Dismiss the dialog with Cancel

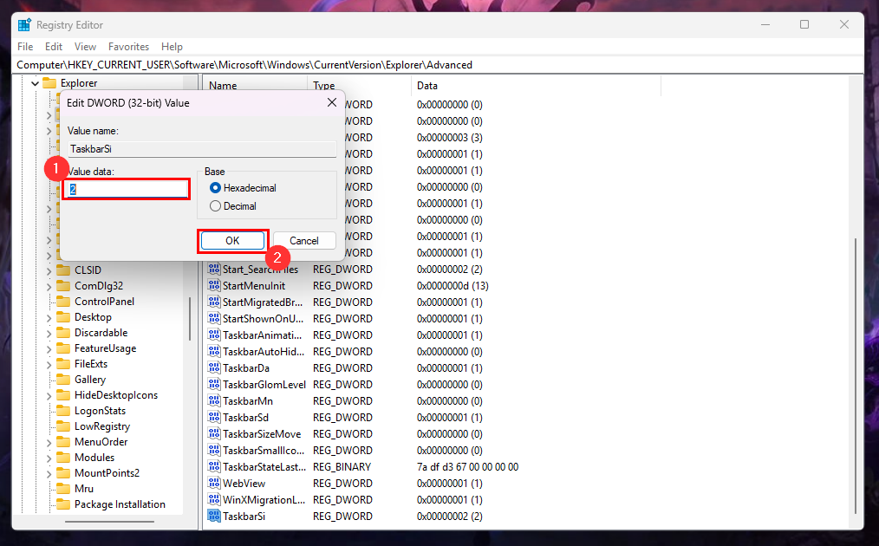(x=304, y=240)
